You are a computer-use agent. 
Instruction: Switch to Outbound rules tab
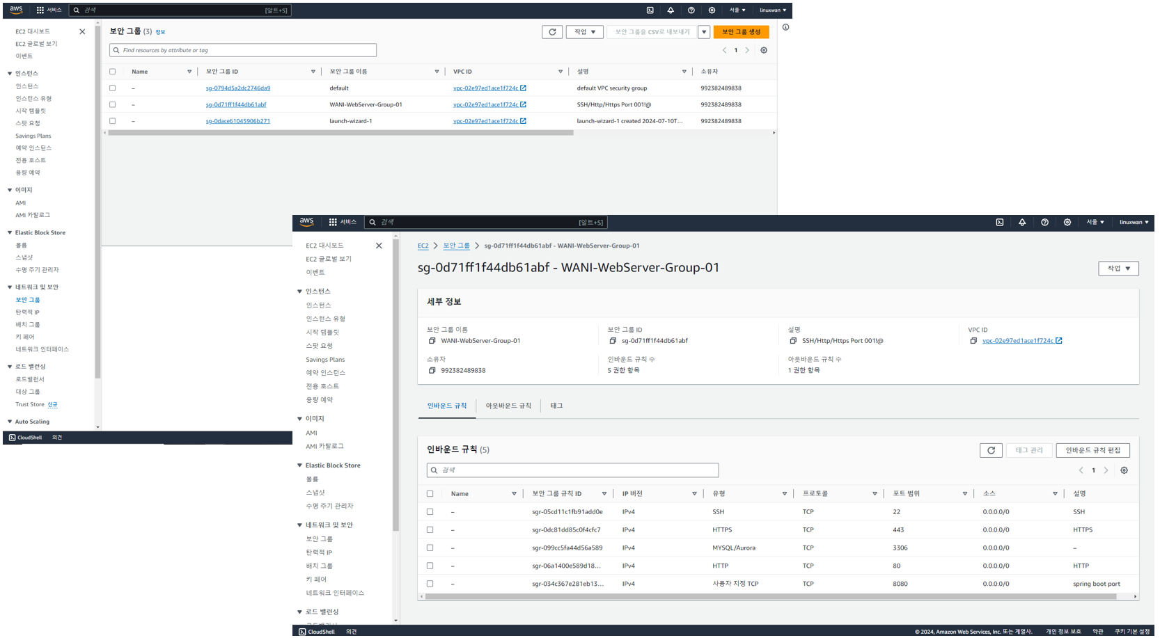pyautogui.click(x=508, y=406)
